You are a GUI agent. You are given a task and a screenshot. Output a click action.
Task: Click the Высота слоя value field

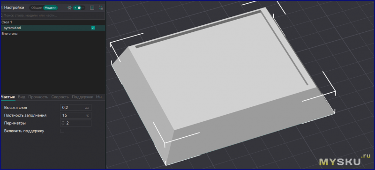pos(75,108)
